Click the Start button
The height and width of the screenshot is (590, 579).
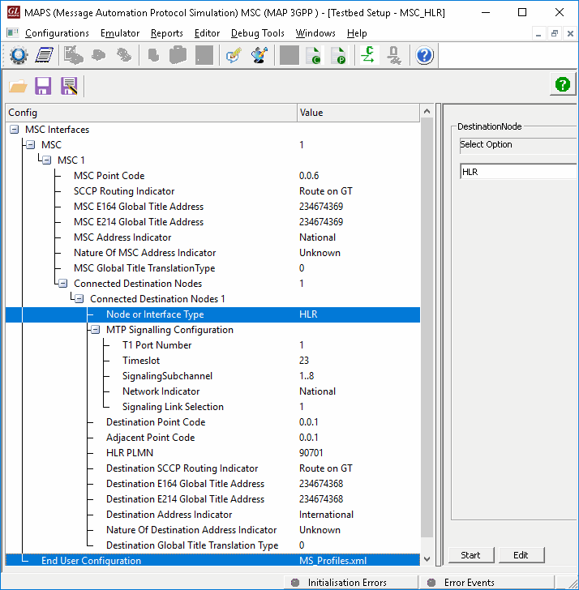click(x=470, y=555)
